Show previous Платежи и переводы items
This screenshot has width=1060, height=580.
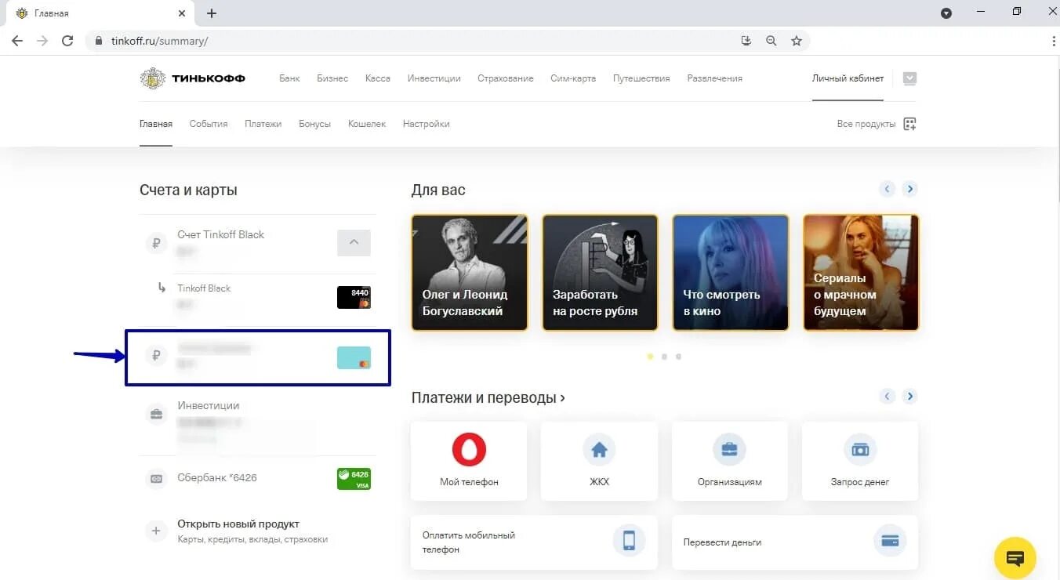888,397
